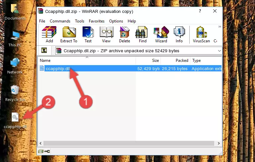The image size is (255, 162).
Task: Click the Delete toolbar icon
Action: point(125,34)
